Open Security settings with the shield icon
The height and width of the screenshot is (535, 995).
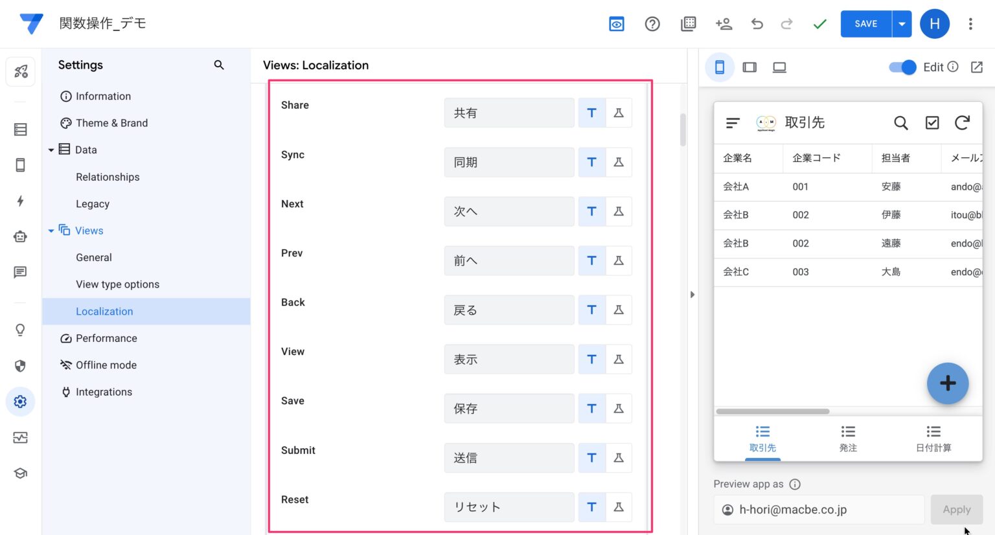click(x=20, y=366)
